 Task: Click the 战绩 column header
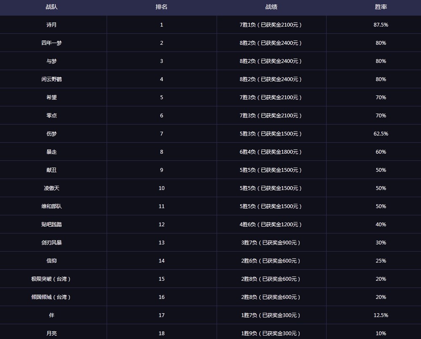click(271, 7)
